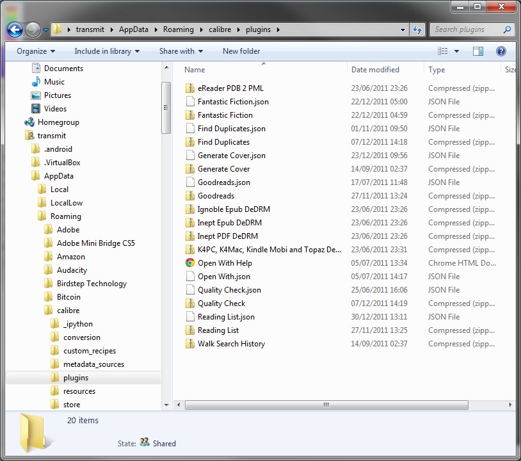Select the Fantastic Fiction zip folder icon
The height and width of the screenshot is (461, 521).
[x=189, y=115]
